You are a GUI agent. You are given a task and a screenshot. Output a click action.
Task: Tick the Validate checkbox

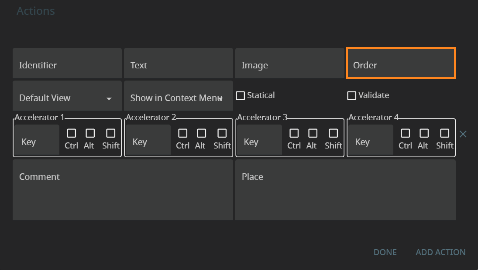click(352, 95)
